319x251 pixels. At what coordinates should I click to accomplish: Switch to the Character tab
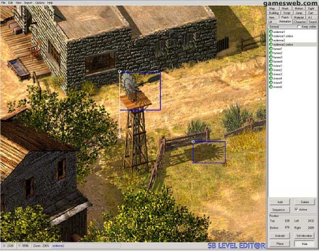[300, 22]
